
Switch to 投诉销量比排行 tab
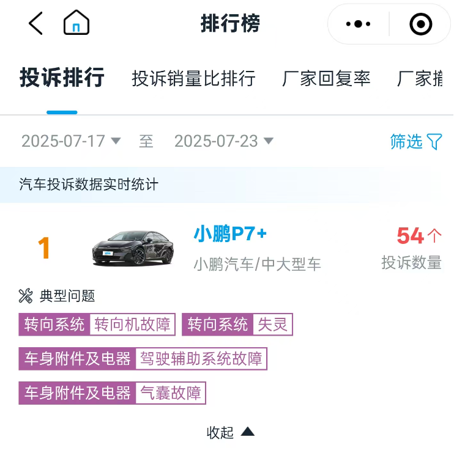[193, 79]
